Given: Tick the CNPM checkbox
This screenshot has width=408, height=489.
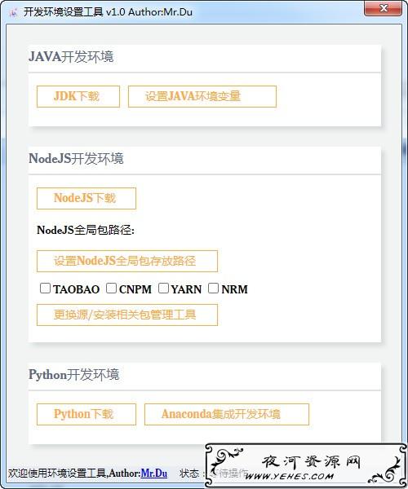Looking at the screenshot, I should click(111, 289).
